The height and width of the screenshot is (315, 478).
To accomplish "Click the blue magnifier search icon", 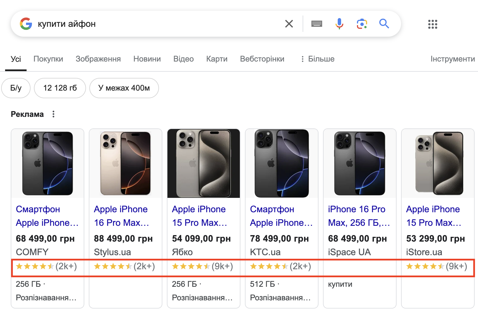I will click(384, 24).
